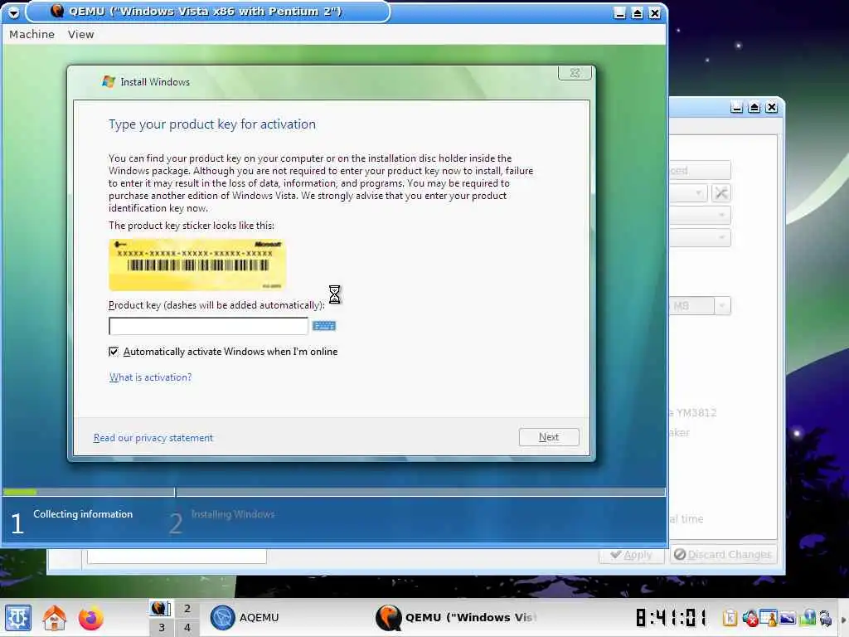Minimize the AQEMU window

click(x=736, y=107)
